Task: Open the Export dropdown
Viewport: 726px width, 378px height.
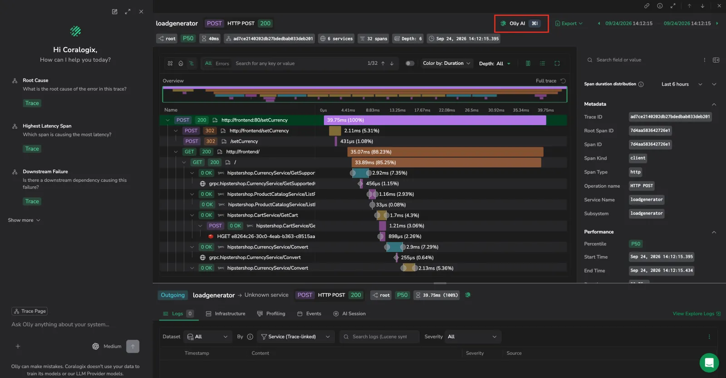Action: pyautogui.click(x=569, y=24)
